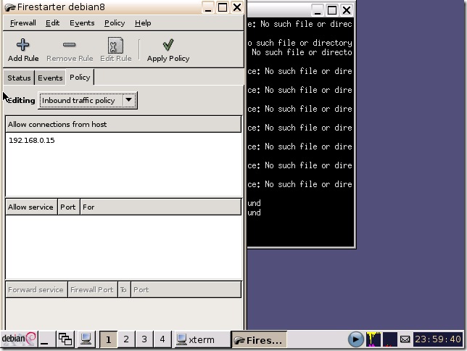Switch to workspace 4
Image resolution: width=467 pixels, height=351 pixels.
162,339
